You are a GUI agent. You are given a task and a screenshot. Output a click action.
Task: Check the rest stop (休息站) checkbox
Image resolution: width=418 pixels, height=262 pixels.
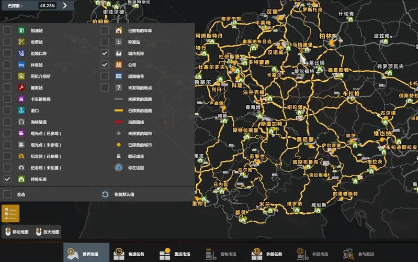(7, 65)
